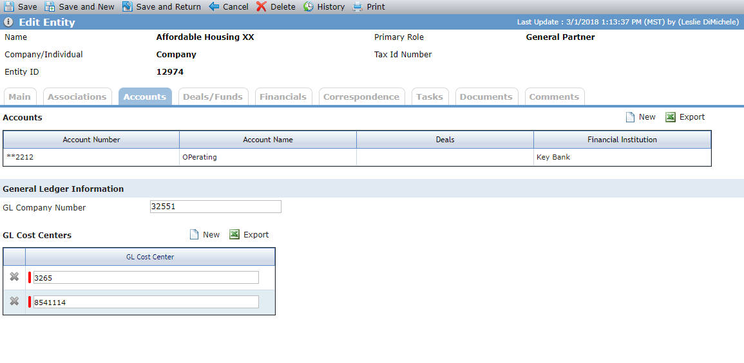Click the GL Company Number field
The height and width of the screenshot is (363, 744).
pos(215,207)
